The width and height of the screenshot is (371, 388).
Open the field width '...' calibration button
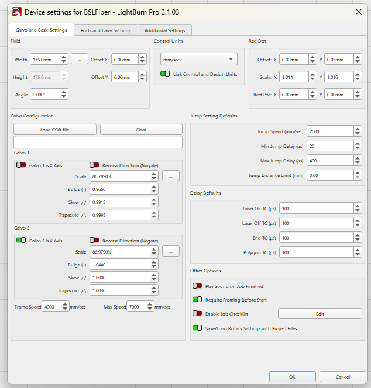pyautogui.click(x=80, y=59)
